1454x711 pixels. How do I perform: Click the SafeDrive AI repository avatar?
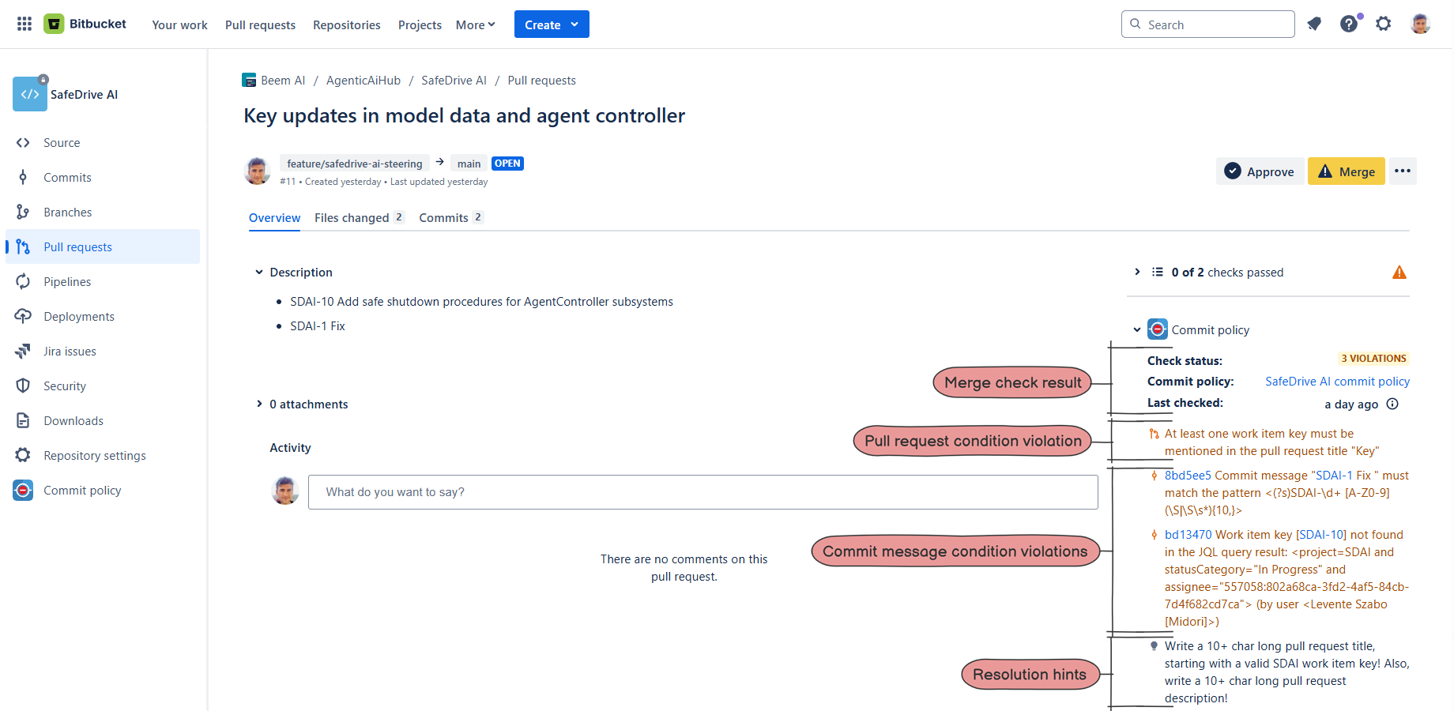(x=30, y=94)
